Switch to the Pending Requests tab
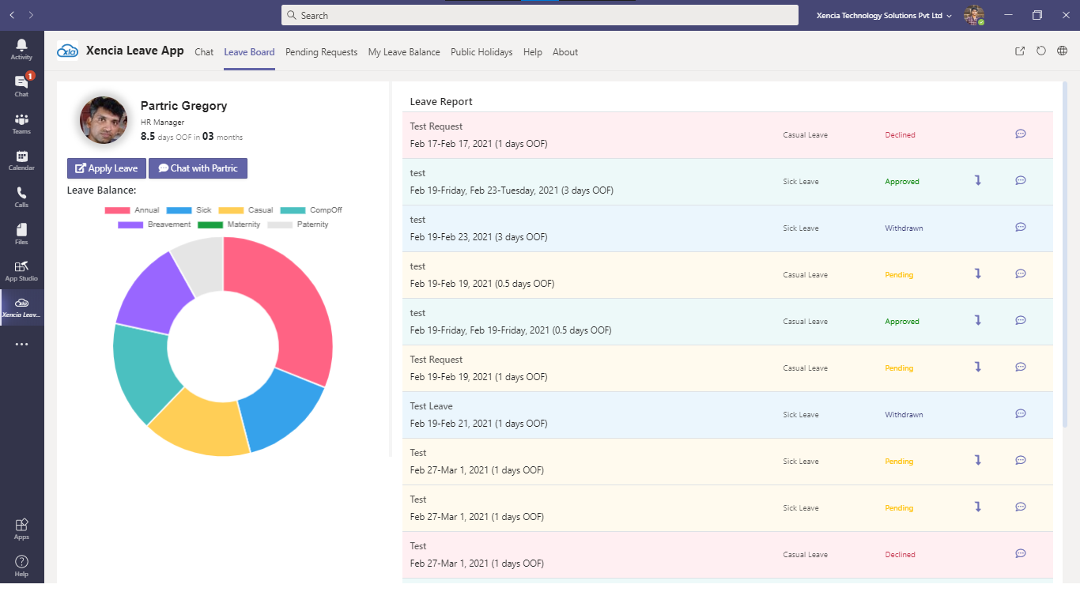This screenshot has width=1080, height=607. tap(321, 52)
